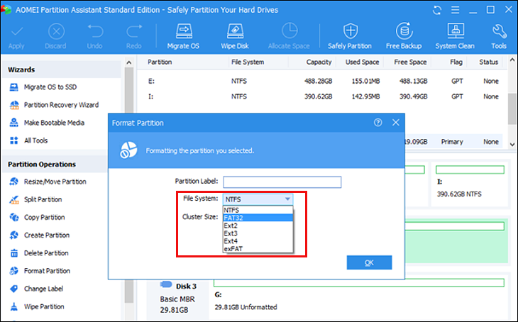
Task: Click the Wizards section header
Action: coord(21,70)
